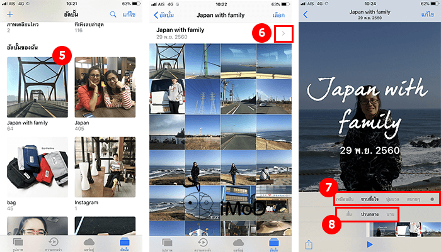
Task: Open Shared cloud tab on Albums screen
Action: pos(89,244)
